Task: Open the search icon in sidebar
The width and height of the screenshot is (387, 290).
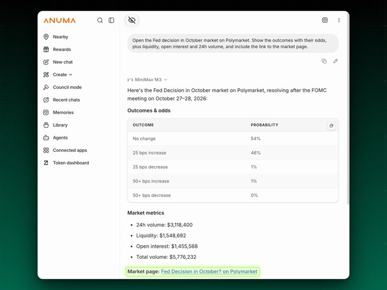Action: 100,20
